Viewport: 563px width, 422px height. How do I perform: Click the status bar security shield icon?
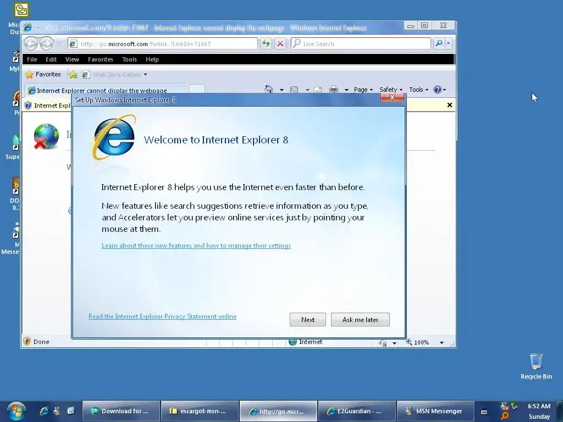(27, 341)
